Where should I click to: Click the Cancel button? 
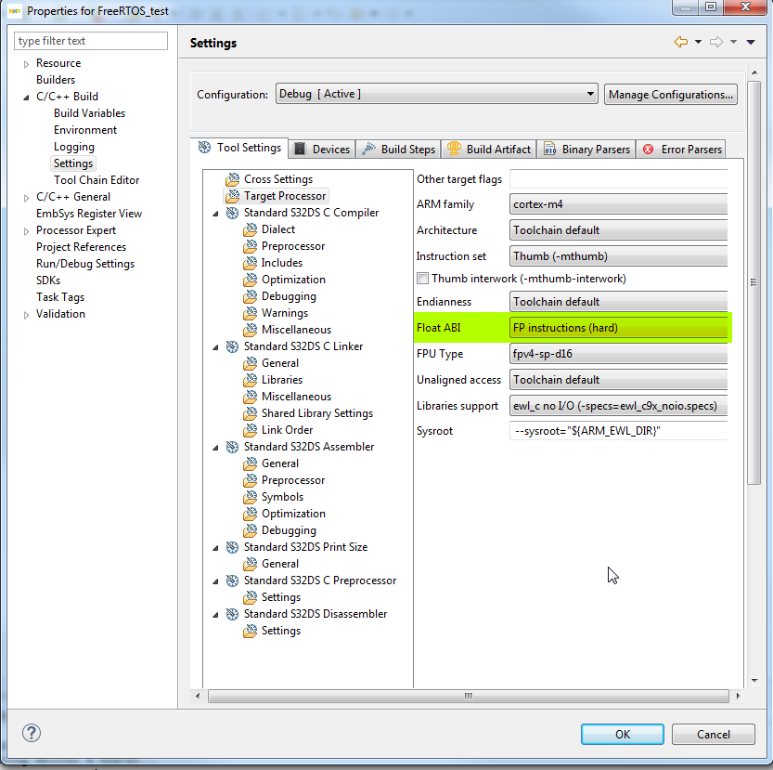coord(713,734)
